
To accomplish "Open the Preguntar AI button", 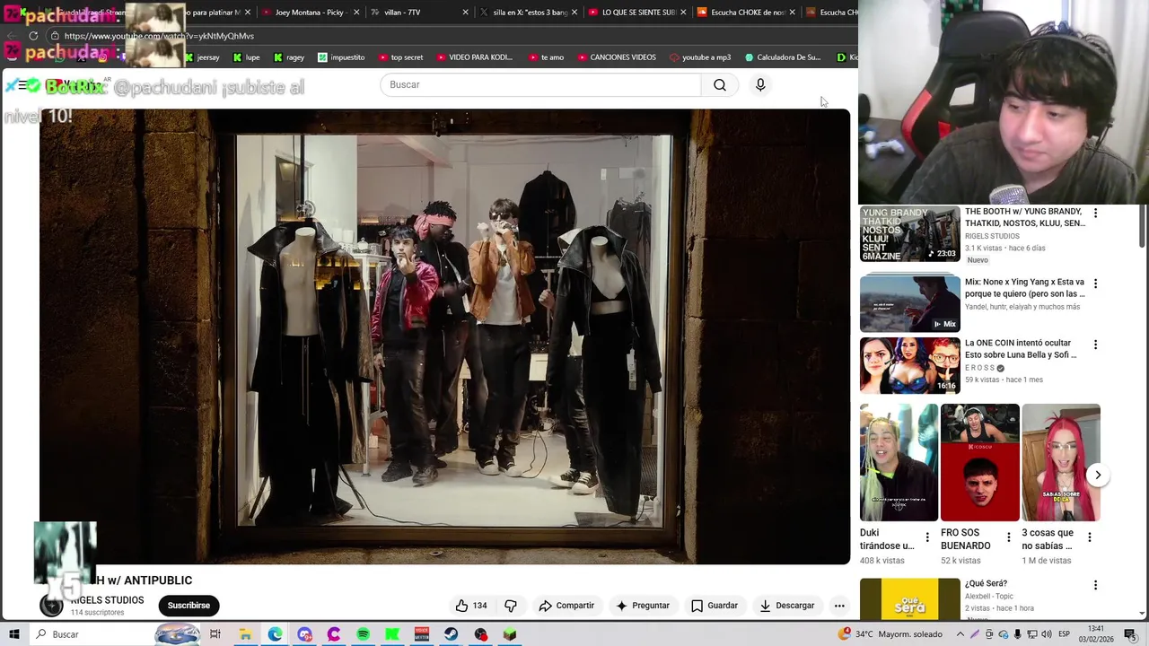I will [642, 606].
